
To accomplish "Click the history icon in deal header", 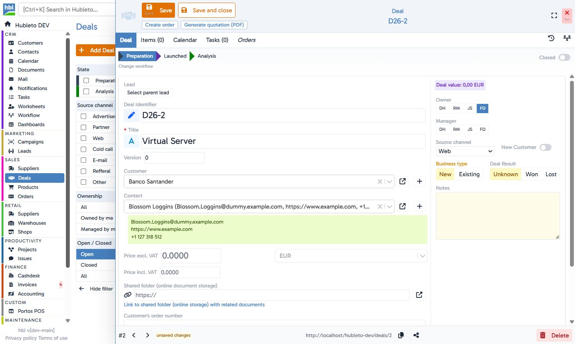I will pos(551,38).
